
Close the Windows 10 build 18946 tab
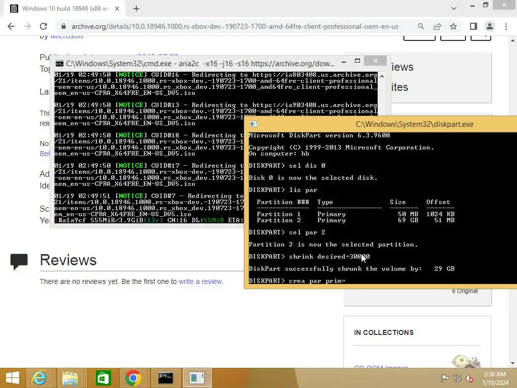click(x=117, y=9)
